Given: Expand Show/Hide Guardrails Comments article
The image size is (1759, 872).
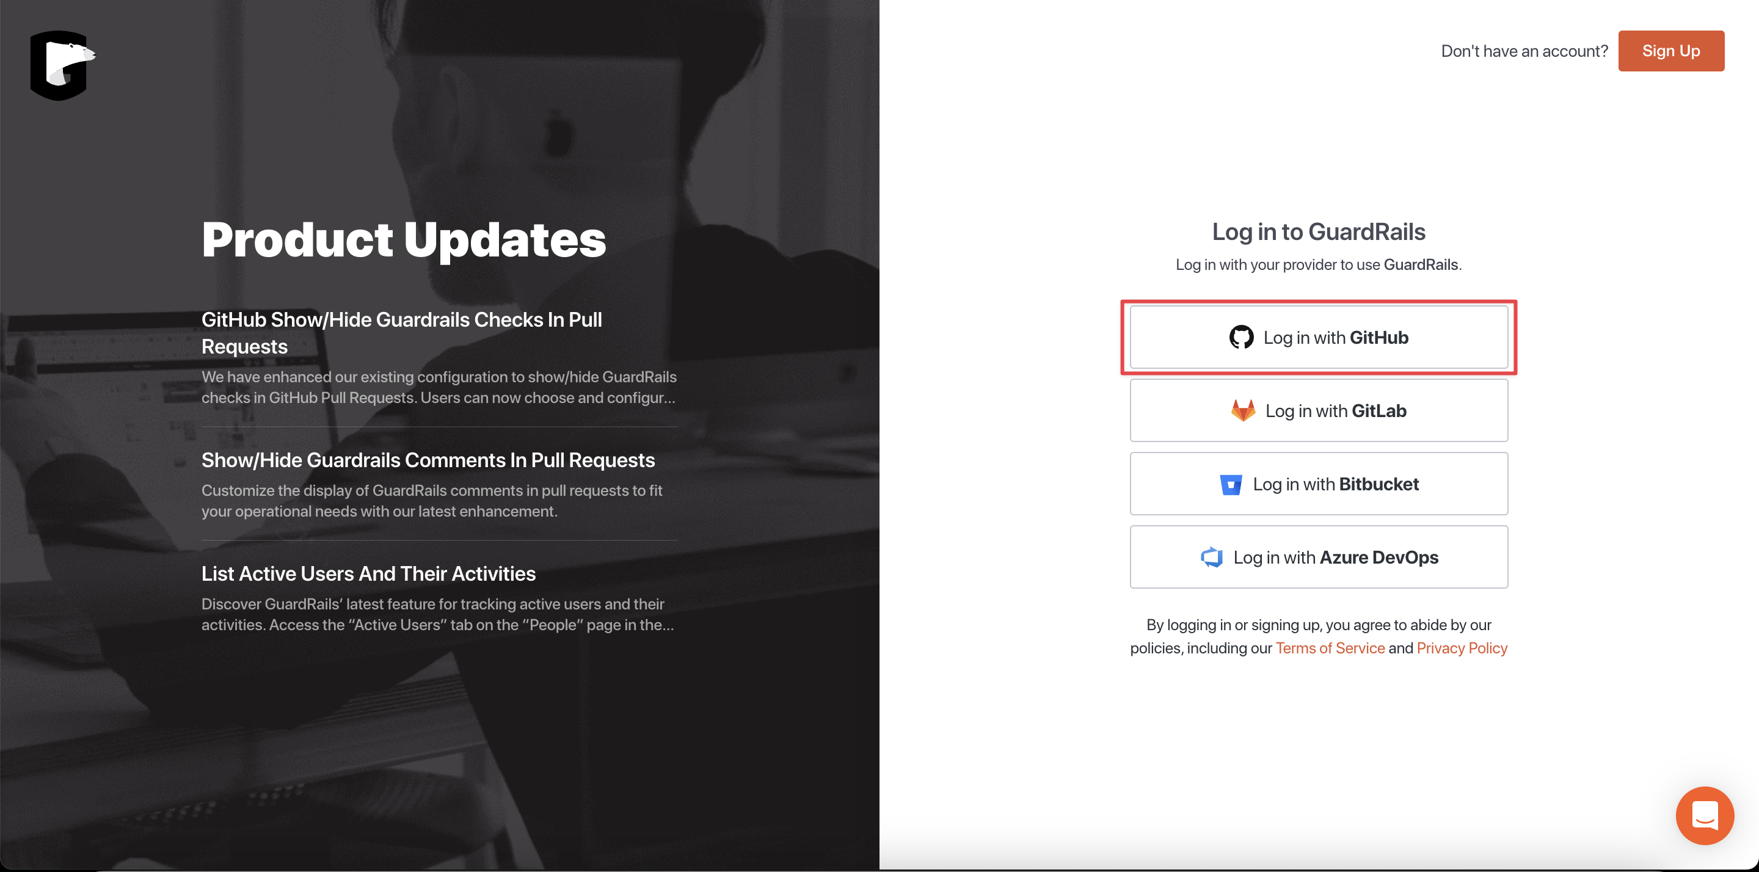Looking at the screenshot, I should [429, 458].
